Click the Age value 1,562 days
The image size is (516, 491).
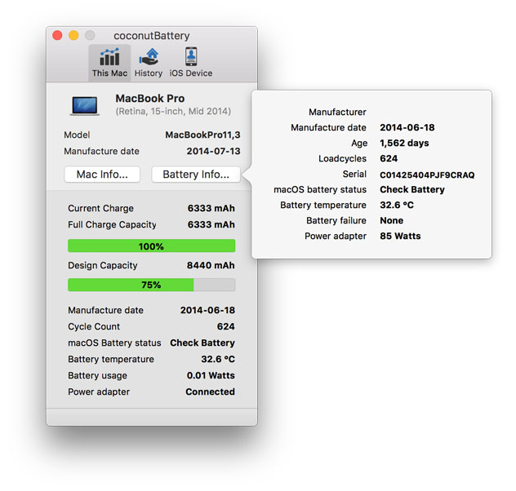click(x=404, y=143)
